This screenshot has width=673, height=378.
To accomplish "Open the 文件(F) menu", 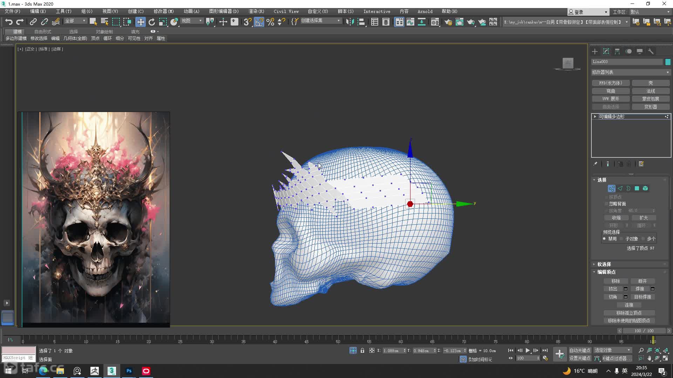I will pos(13,12).
